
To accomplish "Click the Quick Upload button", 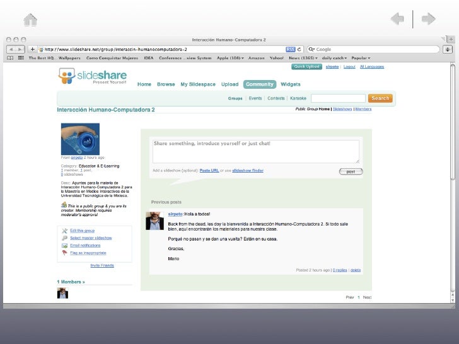I will tap(306, 67).
